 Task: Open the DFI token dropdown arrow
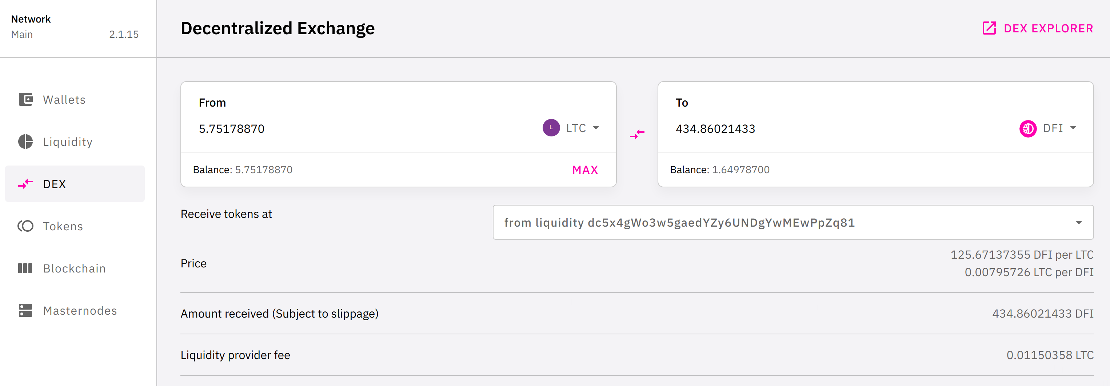click(1073, 128)
